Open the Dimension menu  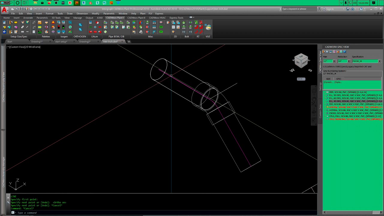coord(82,13)
